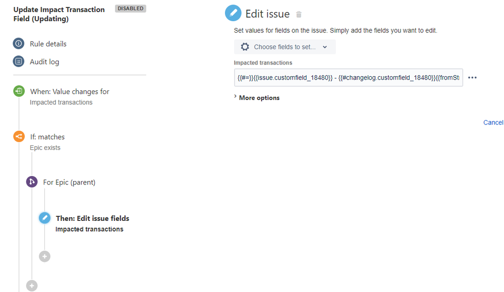The width and height of the screenshot is (504, 292).
Task: Select the If: matches condition
Action: 47,137
